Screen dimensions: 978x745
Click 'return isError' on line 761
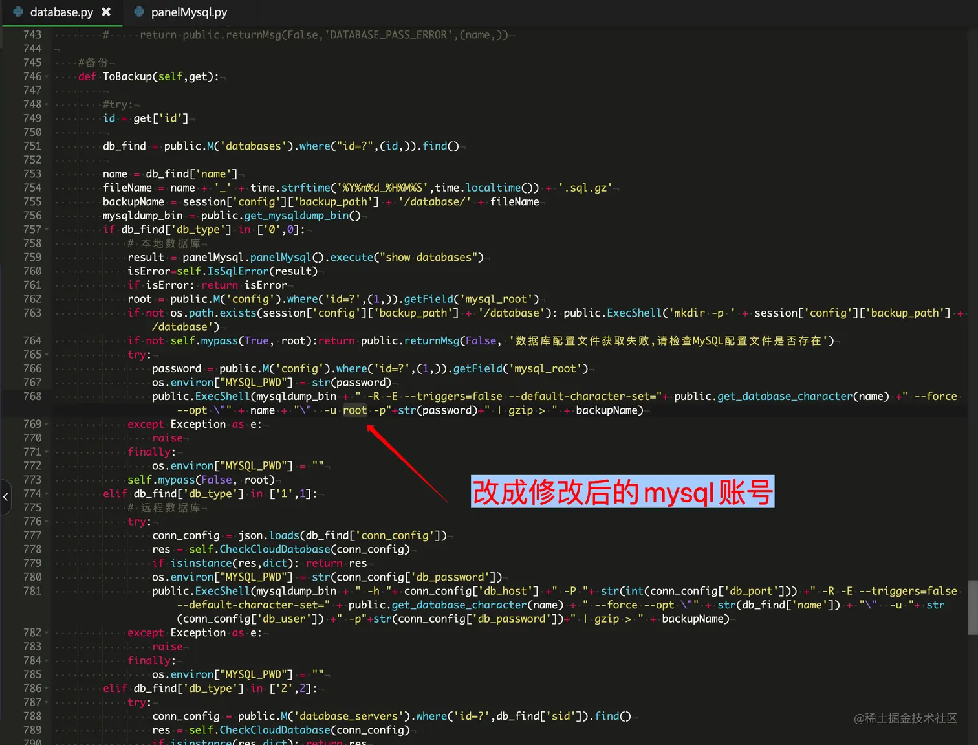click(244, 285)
